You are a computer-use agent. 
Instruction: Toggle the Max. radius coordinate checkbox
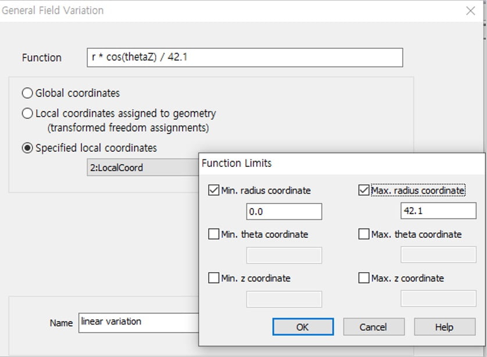[x=364, y=190]
